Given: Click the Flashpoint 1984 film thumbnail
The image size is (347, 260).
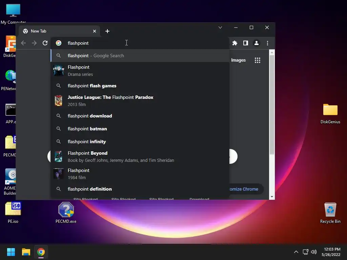Looking at the screenshot, I should (x=59, y=174).
